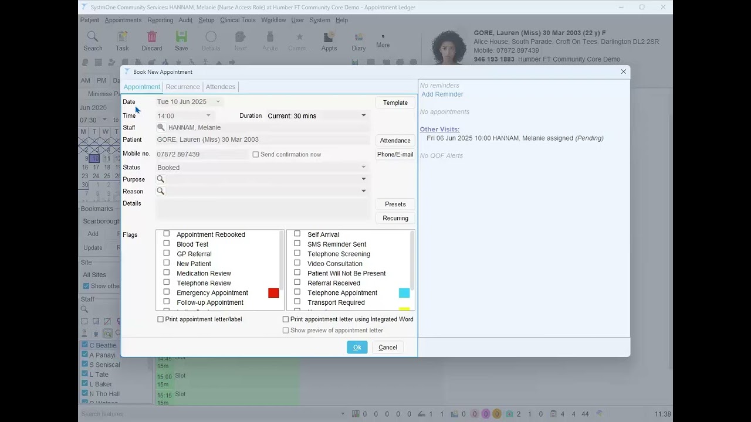751x422 pixels.
Task: Tick the Blood Test flag checkbox
Action: [167, 243]
